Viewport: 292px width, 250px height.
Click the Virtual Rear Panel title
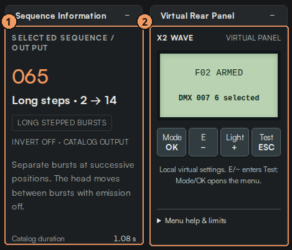pyautogui.click(x=197, y=16)
